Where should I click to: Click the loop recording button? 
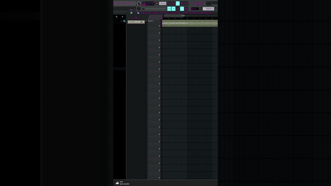pyautogui.click(x=186, y=3)
